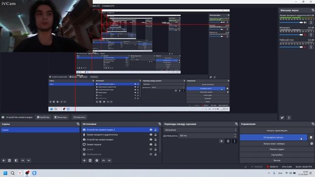Undock the Источники panel
This screenshot has height=177, width=315.
click(159, 124)
